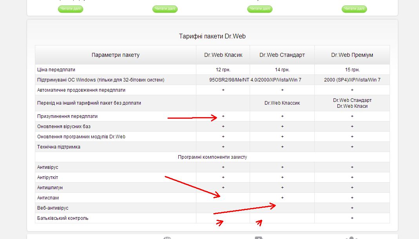Select the 'Dr.Web Стандарт' column header
Viewport: 419px width, 239px height.
point(282,55)
